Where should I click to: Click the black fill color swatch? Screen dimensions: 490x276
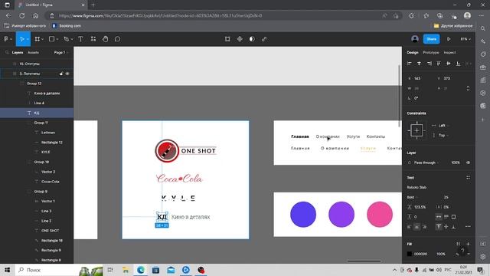[x=410, y=254]
